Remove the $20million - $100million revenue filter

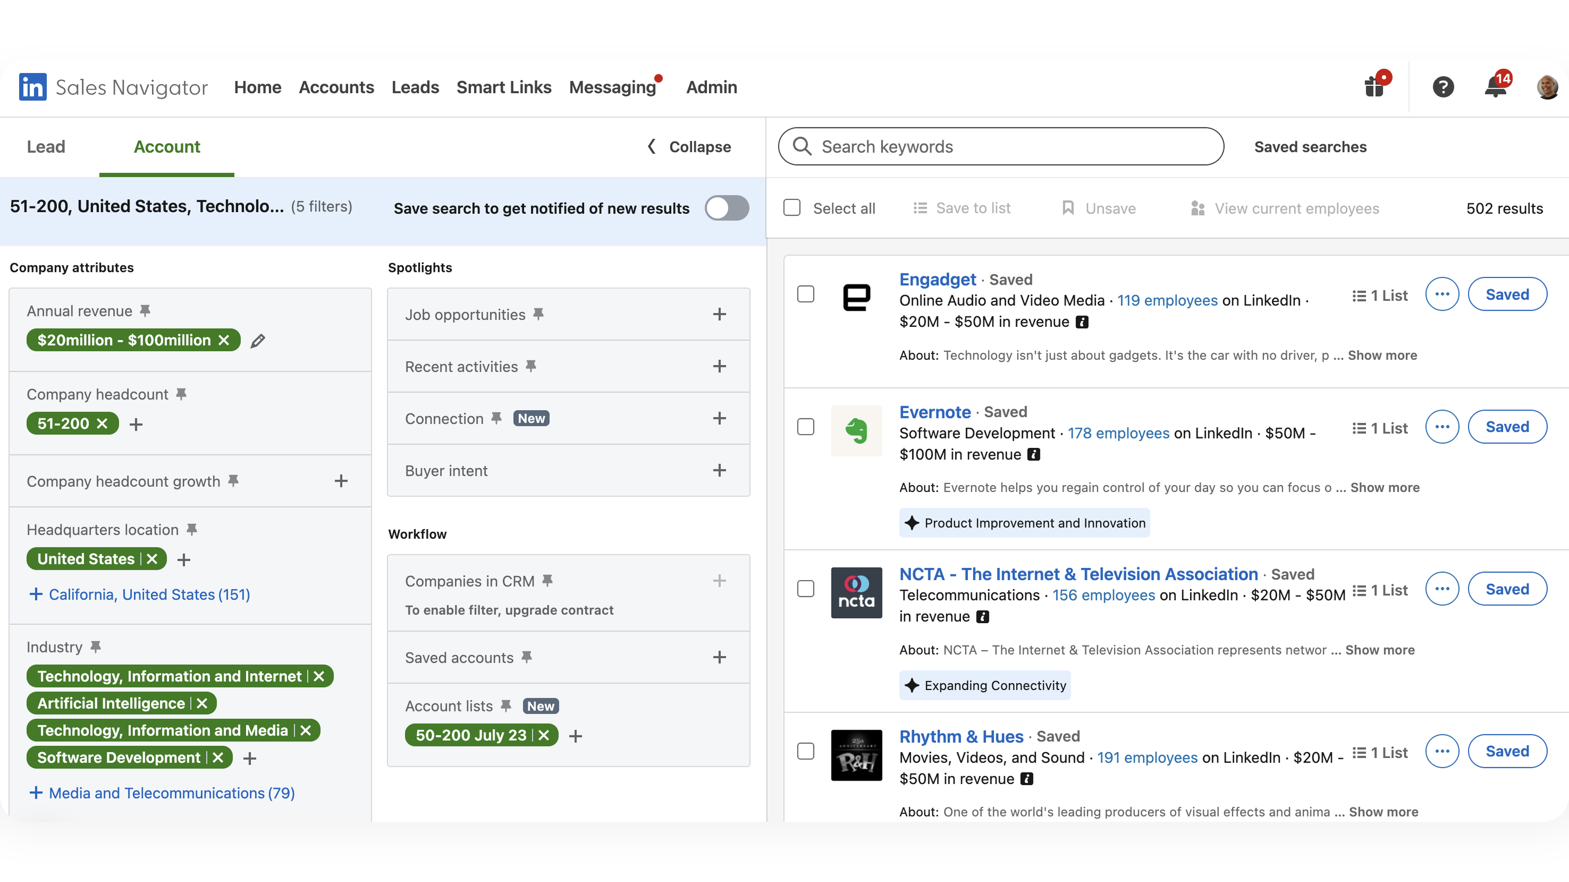point(224,340)
